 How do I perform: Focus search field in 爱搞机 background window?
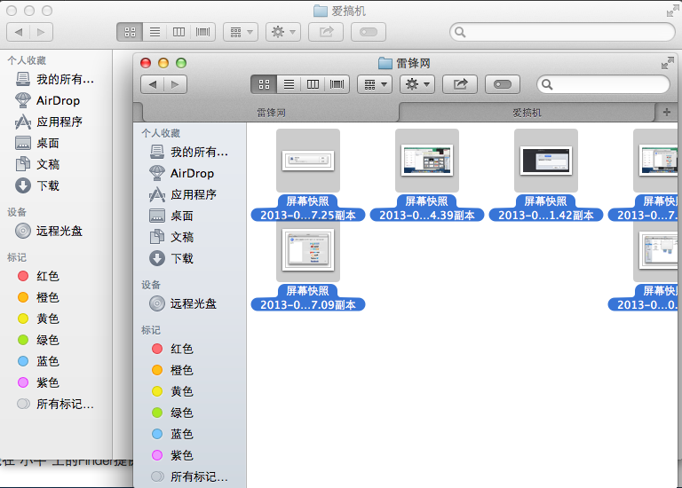tap(562, 32)
